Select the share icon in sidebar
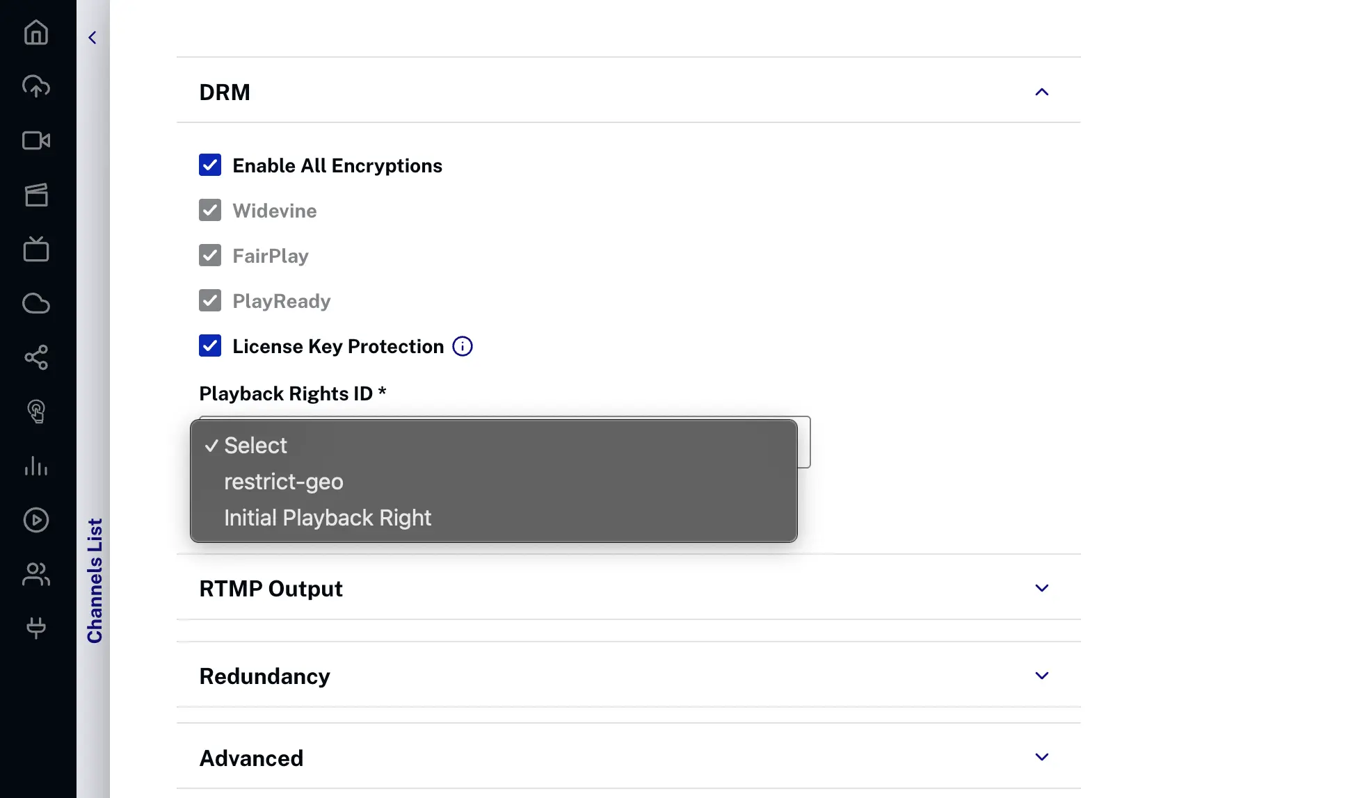1355x798 pixels. [35, 357]
